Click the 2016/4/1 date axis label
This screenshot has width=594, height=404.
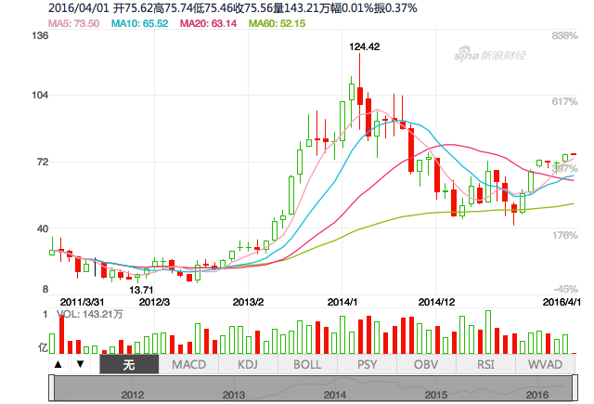tap(562, 302)
